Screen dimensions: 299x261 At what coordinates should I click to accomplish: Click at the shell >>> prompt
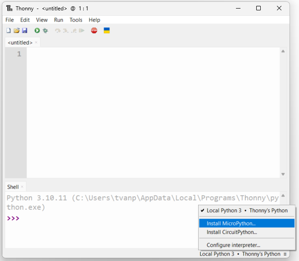(13, 218)
